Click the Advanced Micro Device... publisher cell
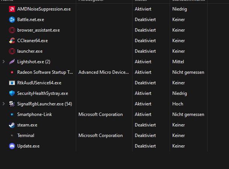Image resolution: width=229 pixels, height=169 pixels. tap(104, 72)
